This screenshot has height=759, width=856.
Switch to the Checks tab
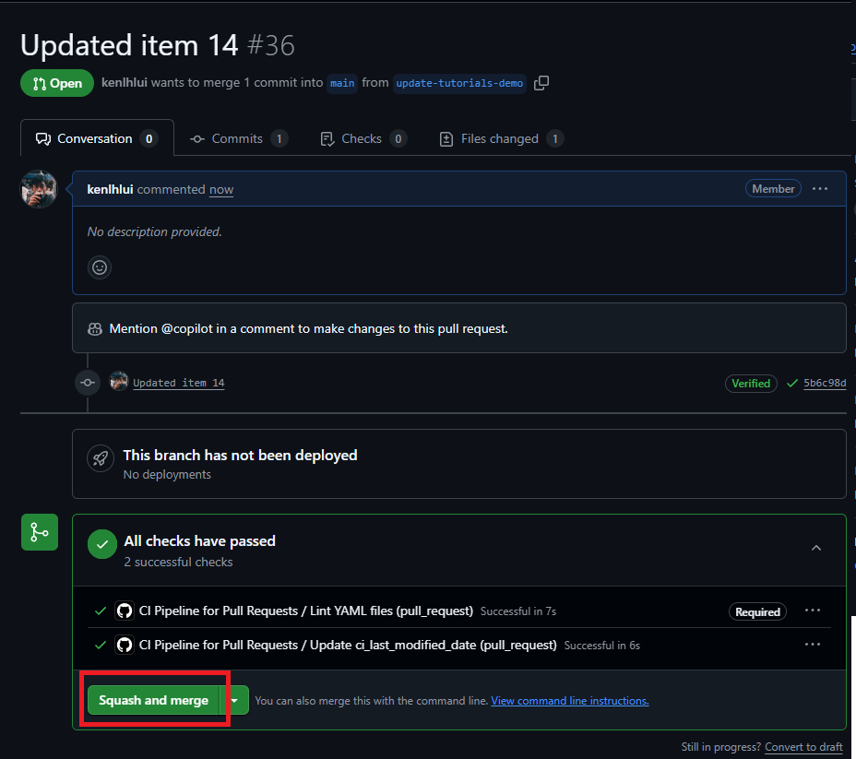coord(362,138)
